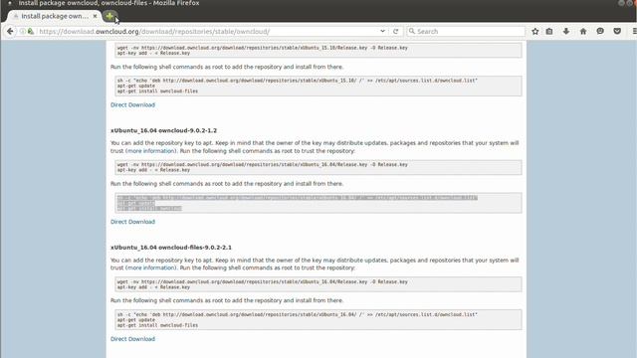This screenshot has width=637, height=358.
Task: Focus the URL address bar
Action: (207, 31)
